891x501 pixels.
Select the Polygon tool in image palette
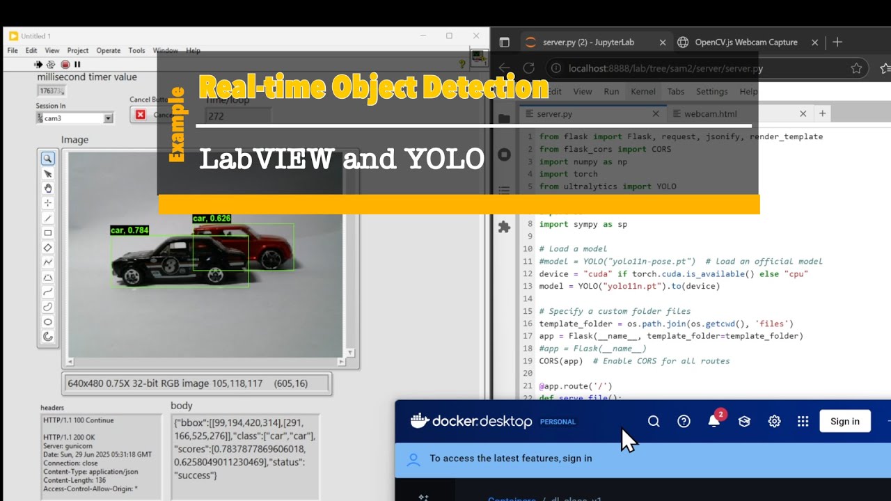point(48,277)
